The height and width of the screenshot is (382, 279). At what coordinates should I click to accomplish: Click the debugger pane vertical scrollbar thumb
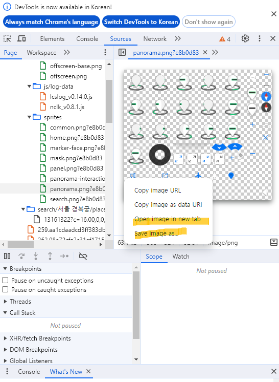pos(136,305)
